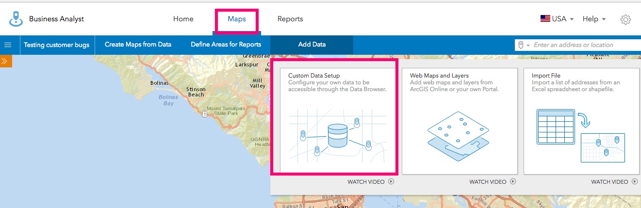The width and height of the screenshot is (641, 208).
Task: Select the Maps tab
Action: click(x=237, y=19)
